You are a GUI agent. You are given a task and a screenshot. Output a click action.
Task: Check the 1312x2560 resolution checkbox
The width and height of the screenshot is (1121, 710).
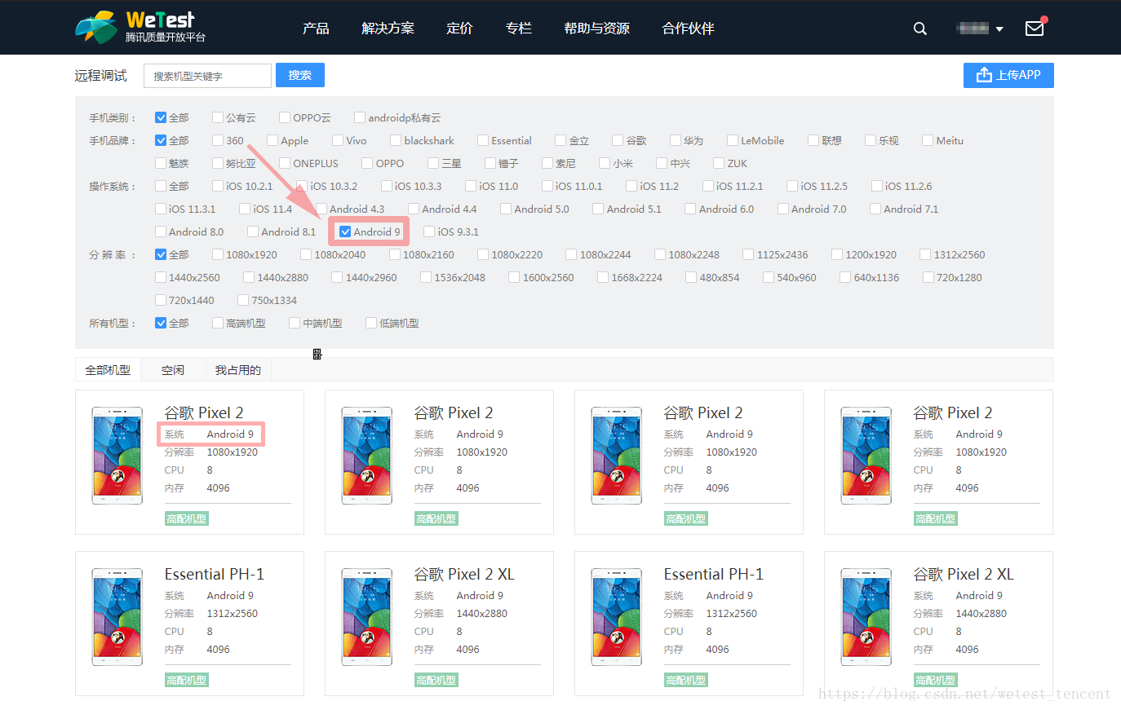click(925, 254)
